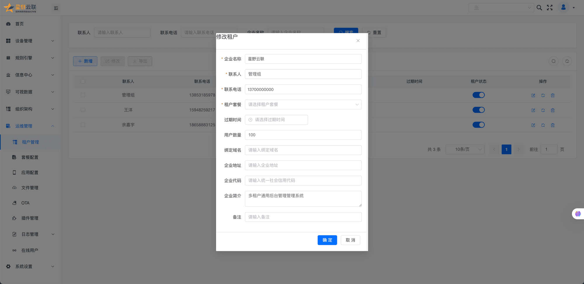Click the edit icon in the 管理组 row
The image size is (584, 284).
[533, 95]
